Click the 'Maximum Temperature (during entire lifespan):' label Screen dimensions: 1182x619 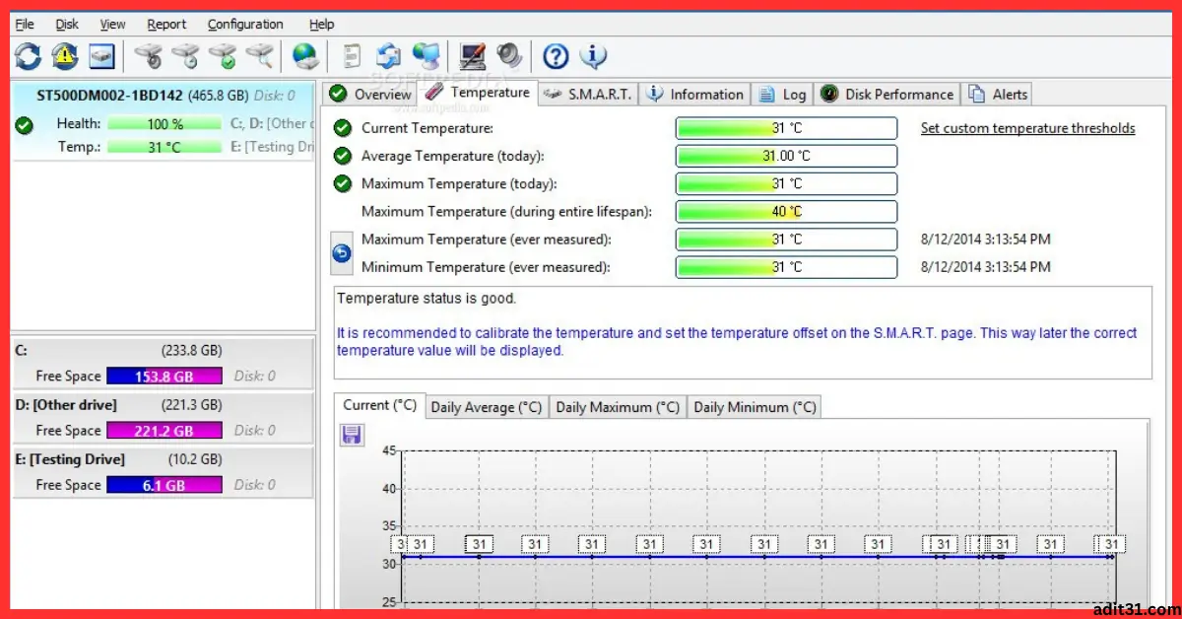coord(506,211)
